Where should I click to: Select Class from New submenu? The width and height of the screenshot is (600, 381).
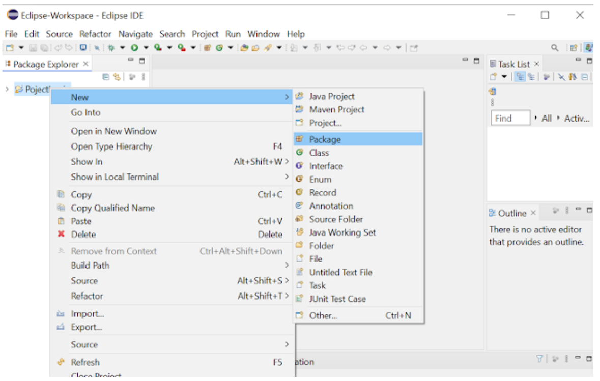click(x=359, y=153)
